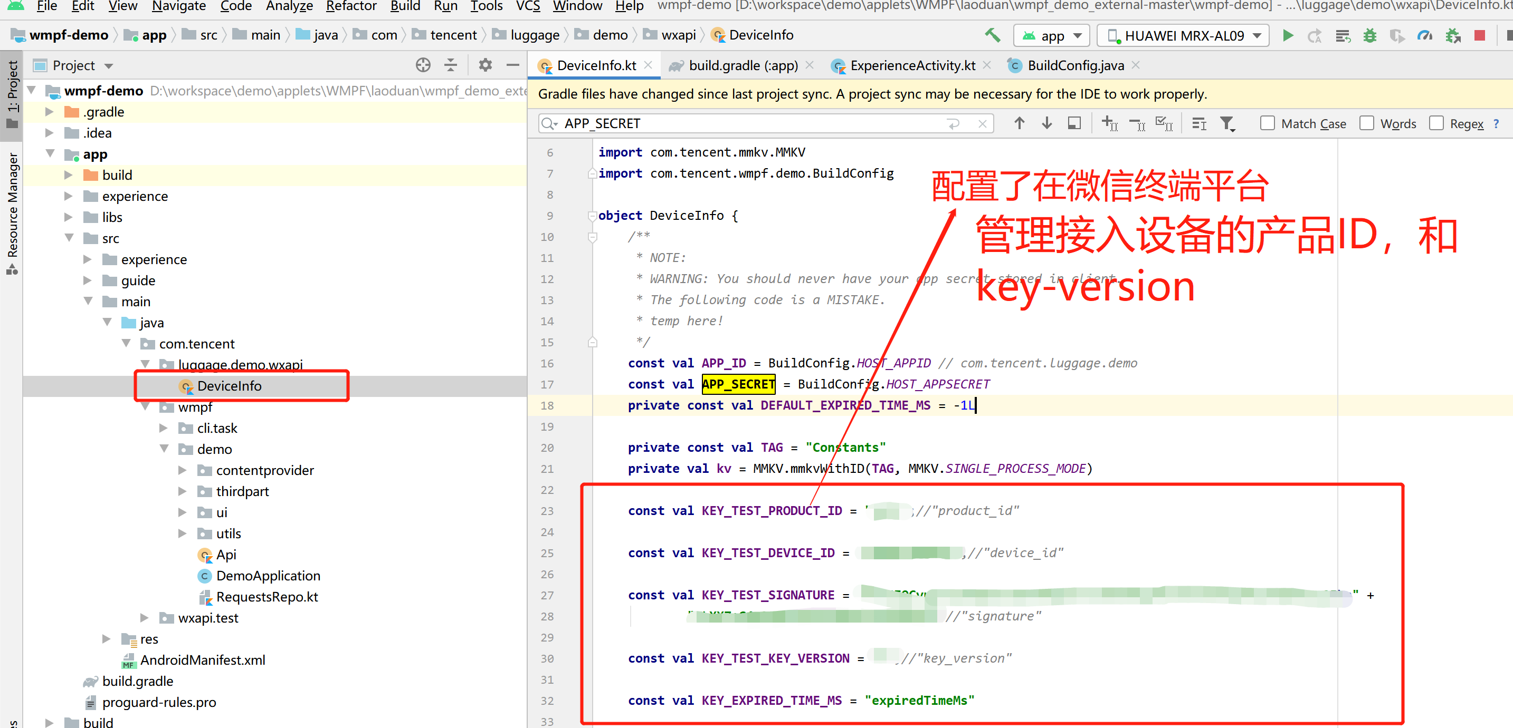Click the Make Project hammer icon
The height and width of the screenshot is (728, 1513).
point(992,36)
